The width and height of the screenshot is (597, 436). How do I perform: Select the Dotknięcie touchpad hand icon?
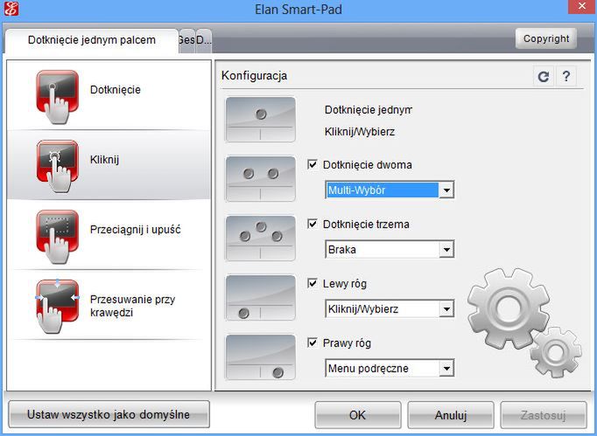point(57,97)
